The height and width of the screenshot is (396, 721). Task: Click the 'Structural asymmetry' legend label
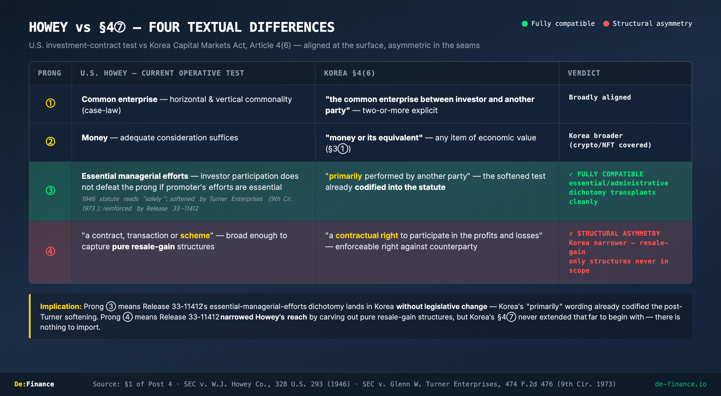653,24
